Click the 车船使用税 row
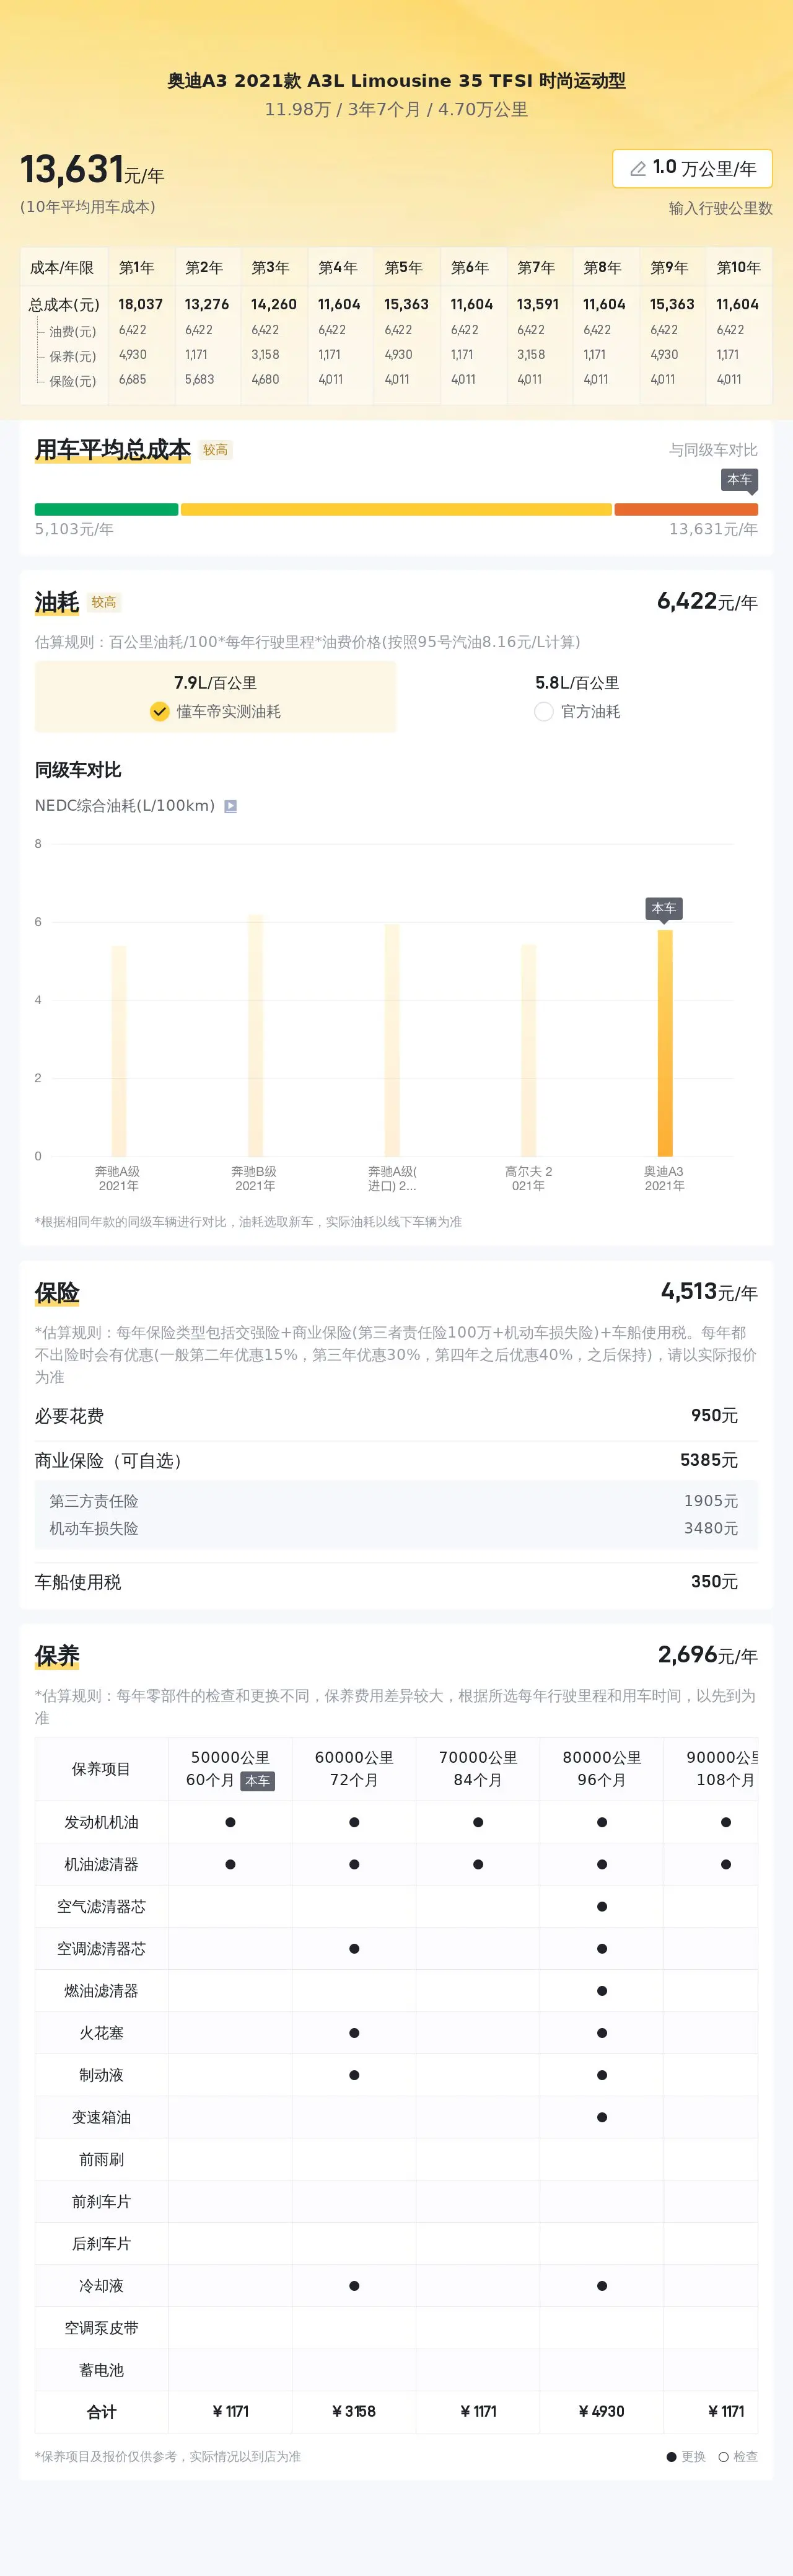Image resolution: width=793 pixels, height=2576 pixels. 396,1582
